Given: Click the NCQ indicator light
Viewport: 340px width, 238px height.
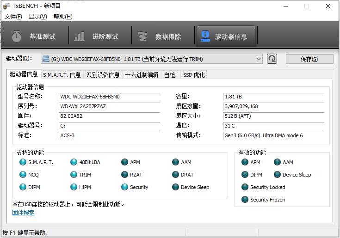Looking at the screenshot, I should [23, 175].
